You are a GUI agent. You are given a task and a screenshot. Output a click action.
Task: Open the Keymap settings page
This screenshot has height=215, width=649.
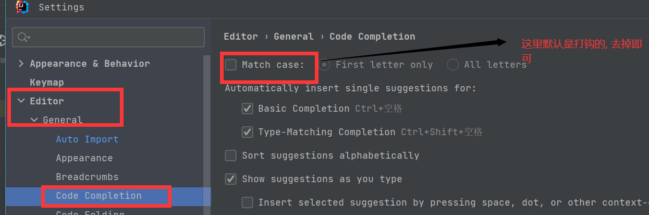[47, 82]
